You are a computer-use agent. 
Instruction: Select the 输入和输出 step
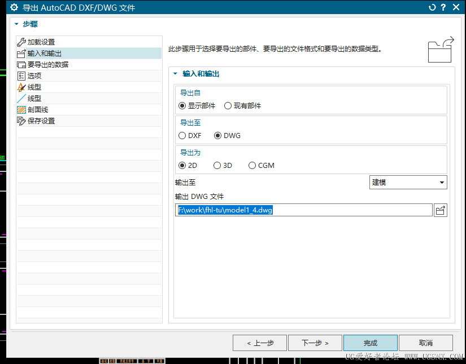click(x=89, y=54)
